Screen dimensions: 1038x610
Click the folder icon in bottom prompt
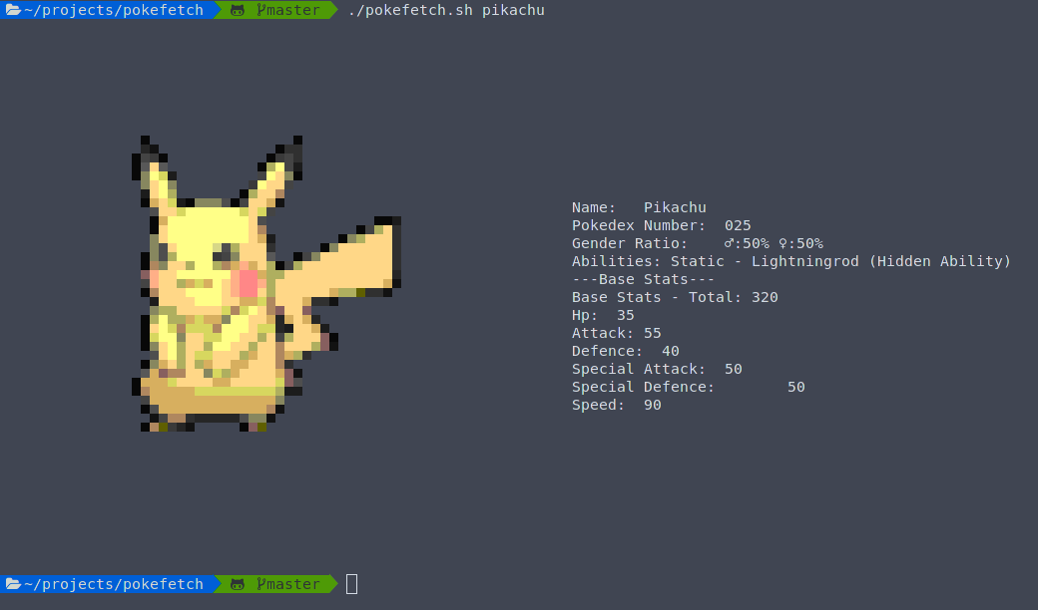[x=13, y=583]
